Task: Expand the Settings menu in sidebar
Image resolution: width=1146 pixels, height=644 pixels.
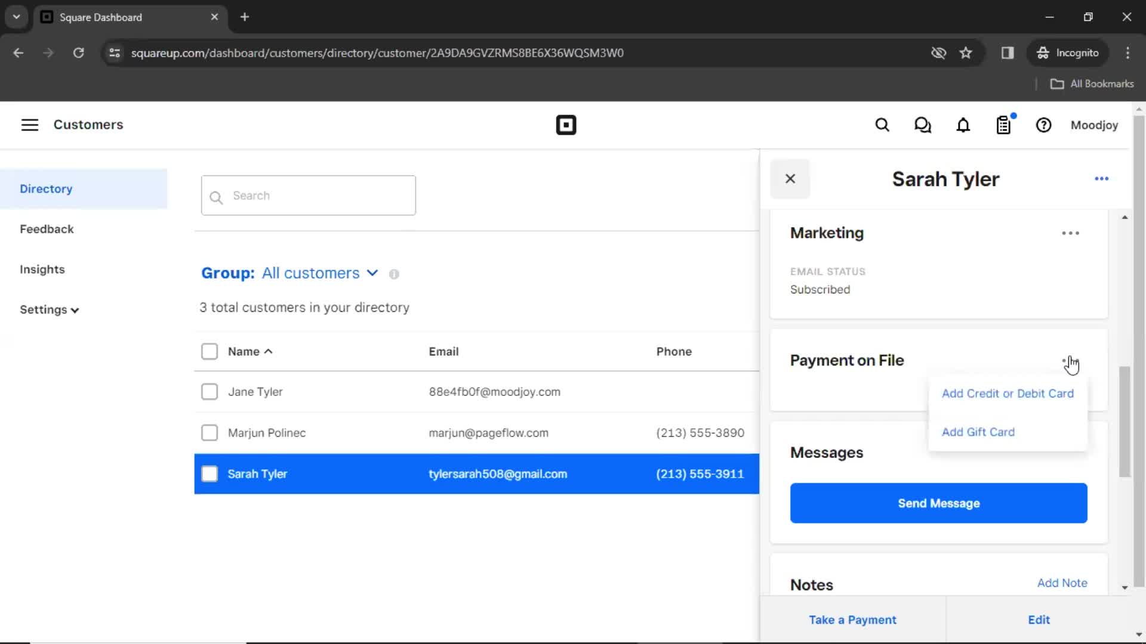Action: pos(50,309)
